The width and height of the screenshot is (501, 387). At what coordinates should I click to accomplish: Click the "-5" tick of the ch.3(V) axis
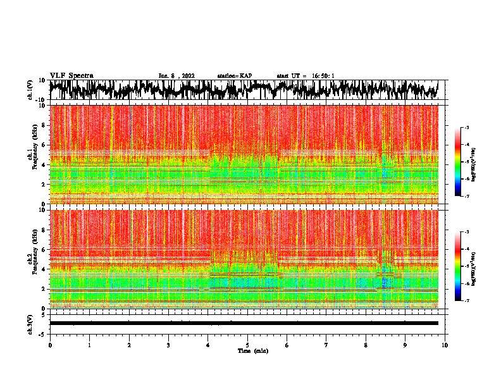[x=42, y=335]
